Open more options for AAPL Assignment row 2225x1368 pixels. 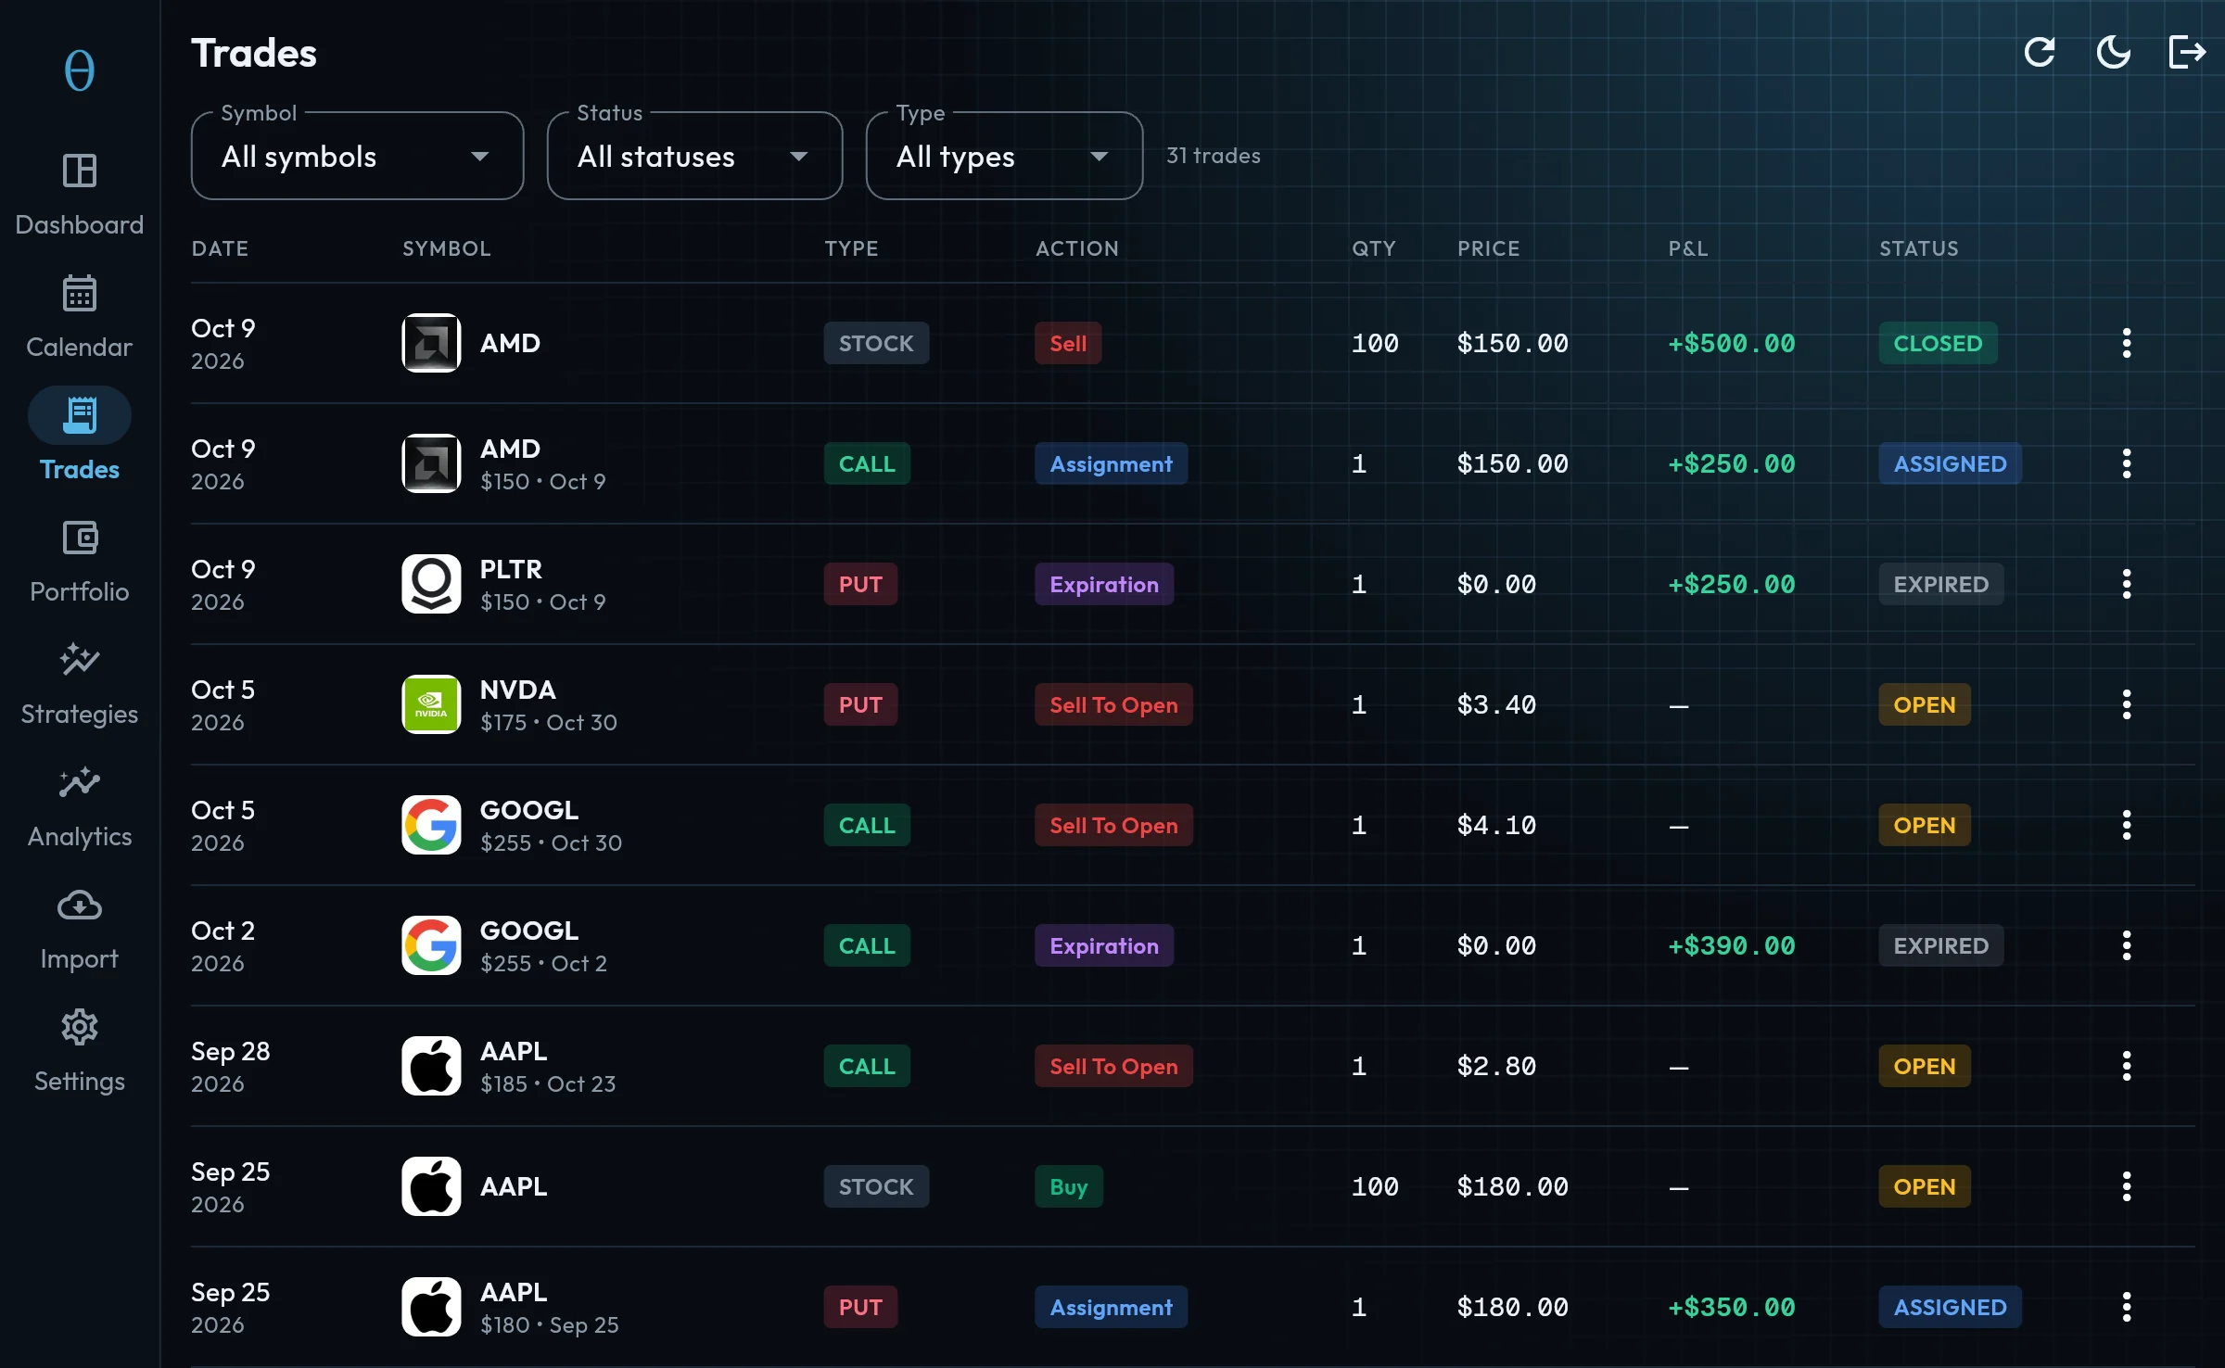pos(2127,1307)
